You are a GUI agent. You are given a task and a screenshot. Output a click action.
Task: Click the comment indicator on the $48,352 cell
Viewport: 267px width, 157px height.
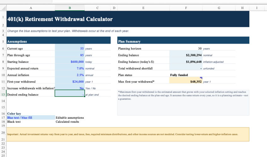[201, 78]
